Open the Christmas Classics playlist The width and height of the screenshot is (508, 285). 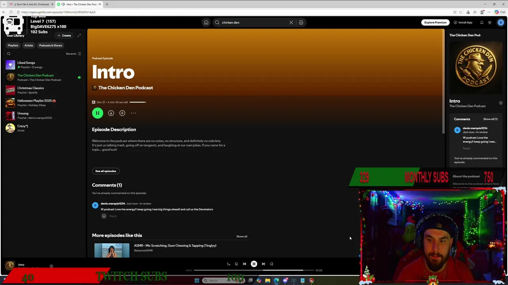coord(44,90)
